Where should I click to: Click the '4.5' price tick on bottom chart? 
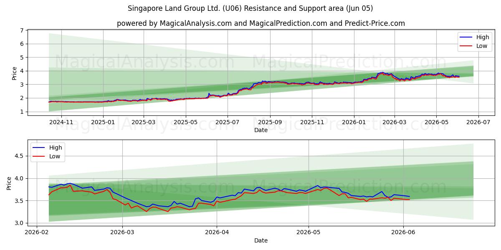point(18,156)
